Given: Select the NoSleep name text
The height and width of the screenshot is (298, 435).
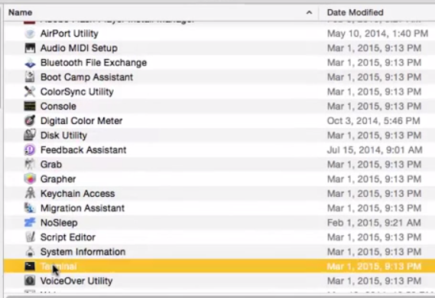Looking at the screenshot, I should (x=59, y=223).
